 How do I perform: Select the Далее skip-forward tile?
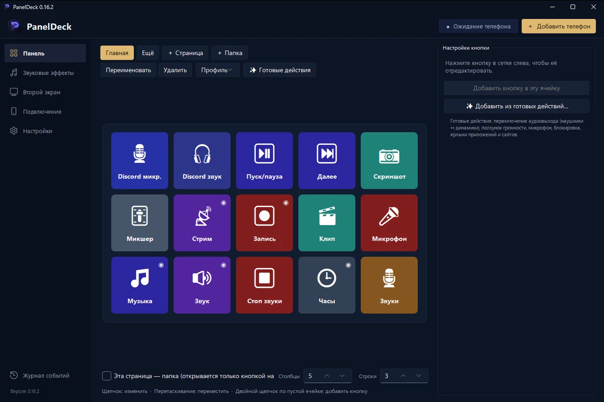pyautogui.click(x=327, y=160)
